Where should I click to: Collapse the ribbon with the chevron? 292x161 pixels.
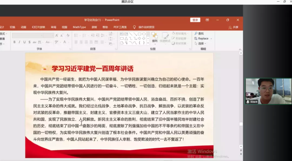click(x=240, y=49)
